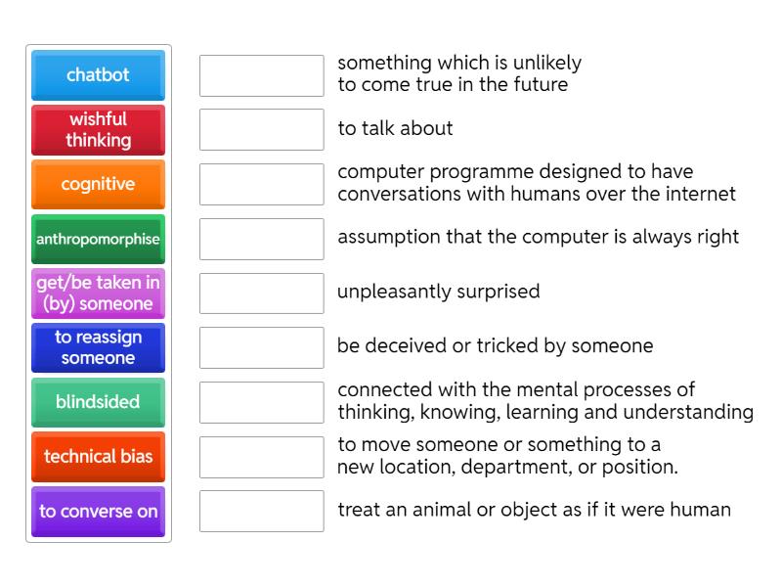The width and height of the screenshot is (782, 587).
Task: Select the "technical bias" orange tile
Action: click(98, 457)
